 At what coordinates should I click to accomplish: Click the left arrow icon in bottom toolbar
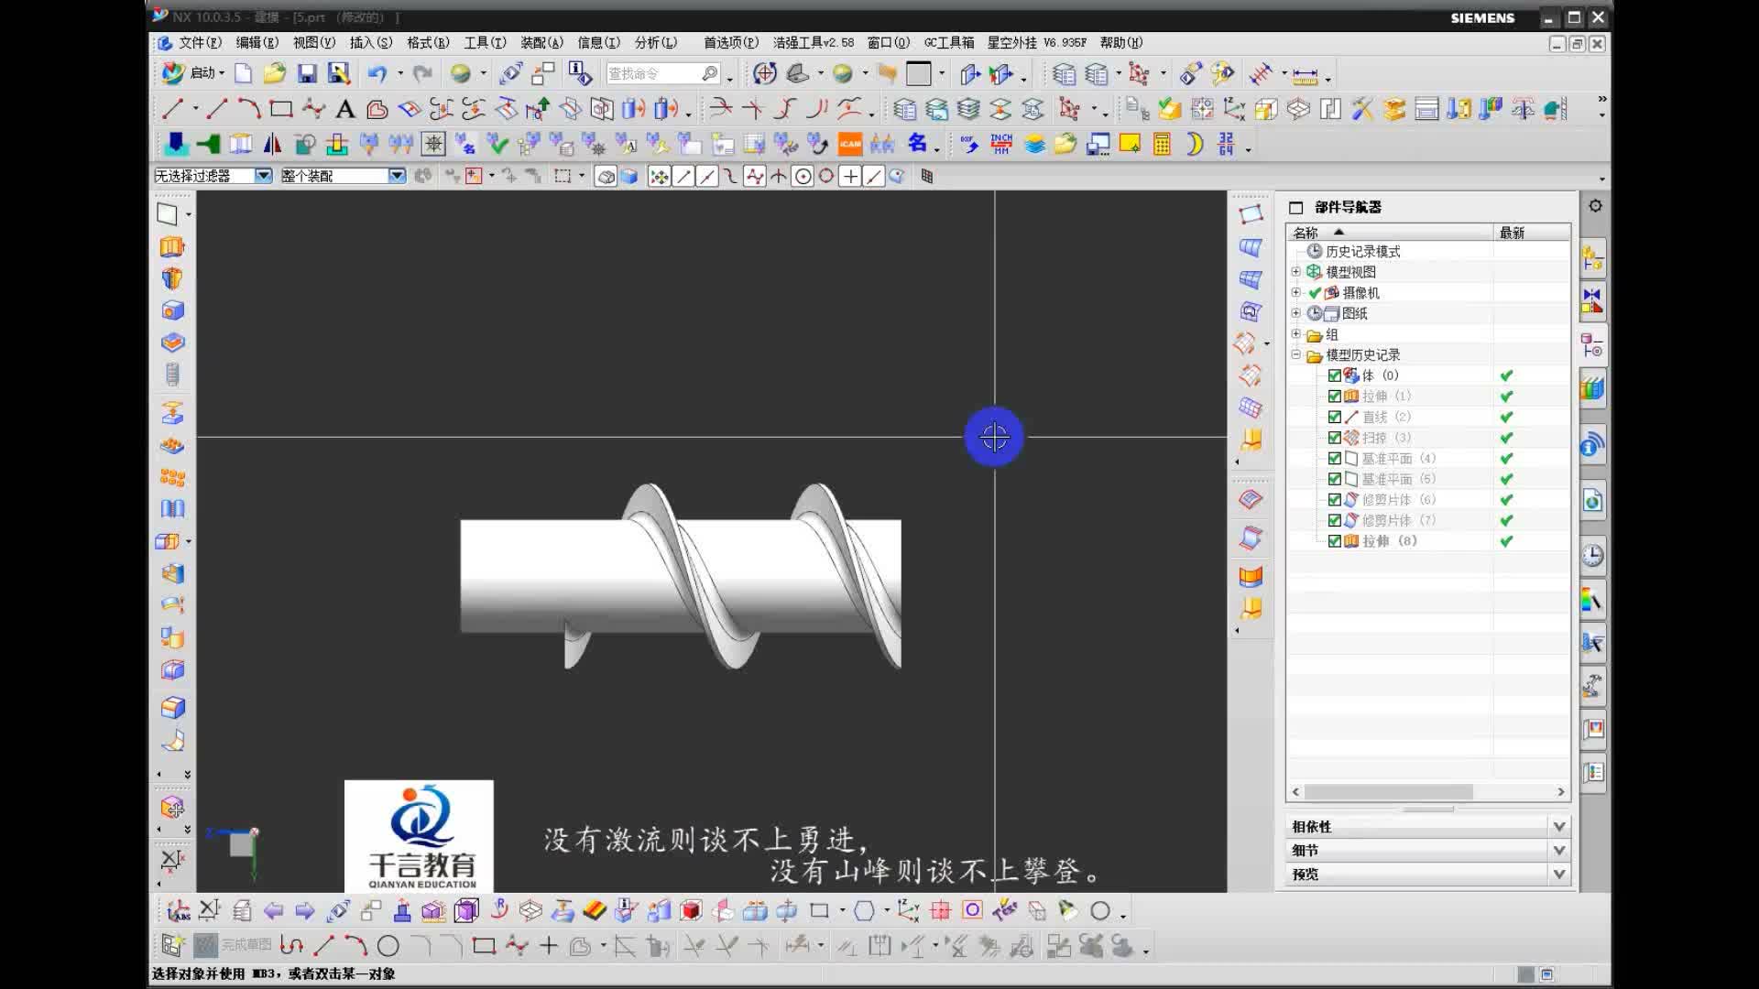[273, 911]
